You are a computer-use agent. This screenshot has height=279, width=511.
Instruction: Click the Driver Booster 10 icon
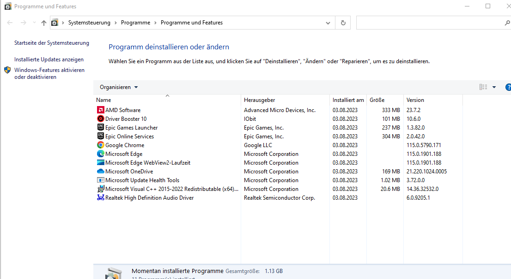pos(100,119)
